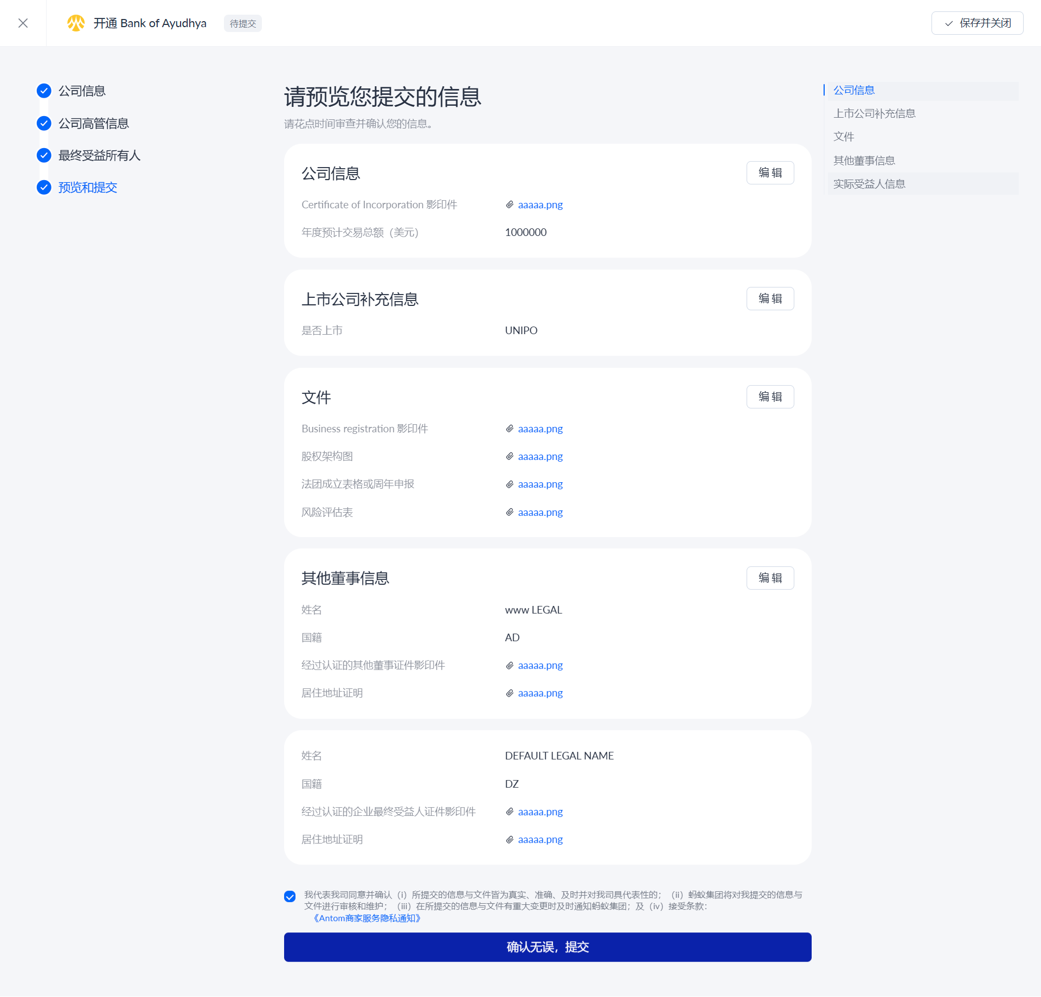Image resolution: width=1041 pixels, height=997 pixels.
Task: Click the company info step checkmark icon
Action: coord(44,91)
